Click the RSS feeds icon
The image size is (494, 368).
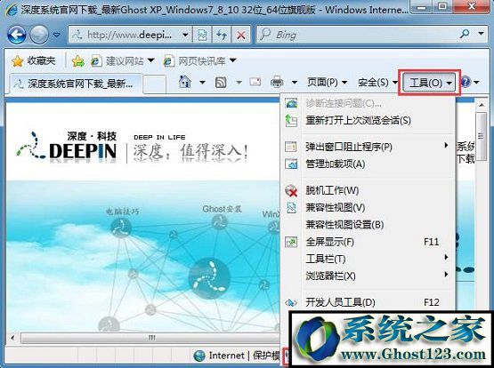coord(221,83)
